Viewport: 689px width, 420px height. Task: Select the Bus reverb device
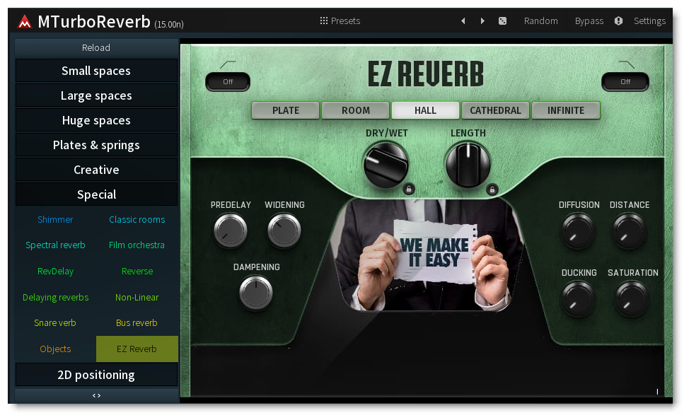137,323
